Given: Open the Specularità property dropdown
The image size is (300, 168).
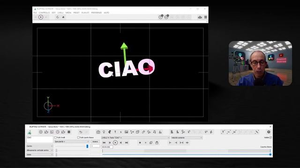Looking at the screenshot, I should (x=72, y=141).
